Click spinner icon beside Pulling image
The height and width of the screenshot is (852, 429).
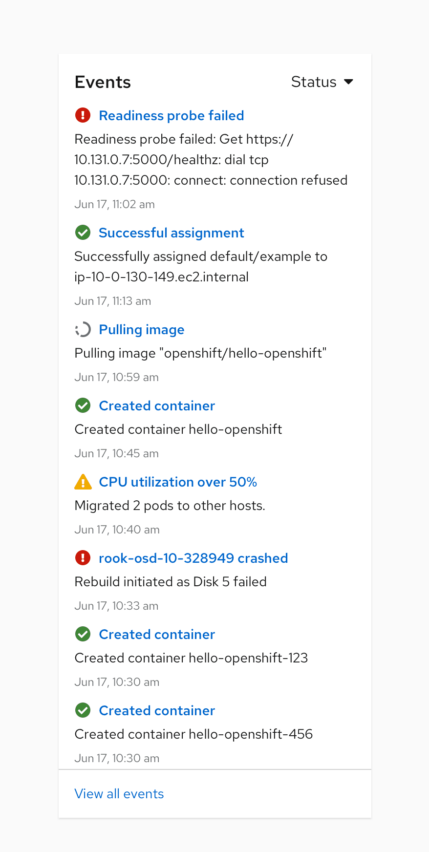pos(83,330)
